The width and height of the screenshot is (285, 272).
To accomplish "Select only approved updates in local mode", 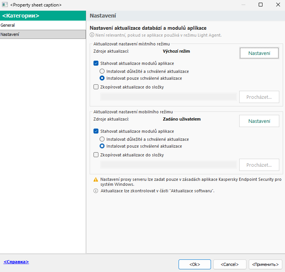I will pos(102,78).
